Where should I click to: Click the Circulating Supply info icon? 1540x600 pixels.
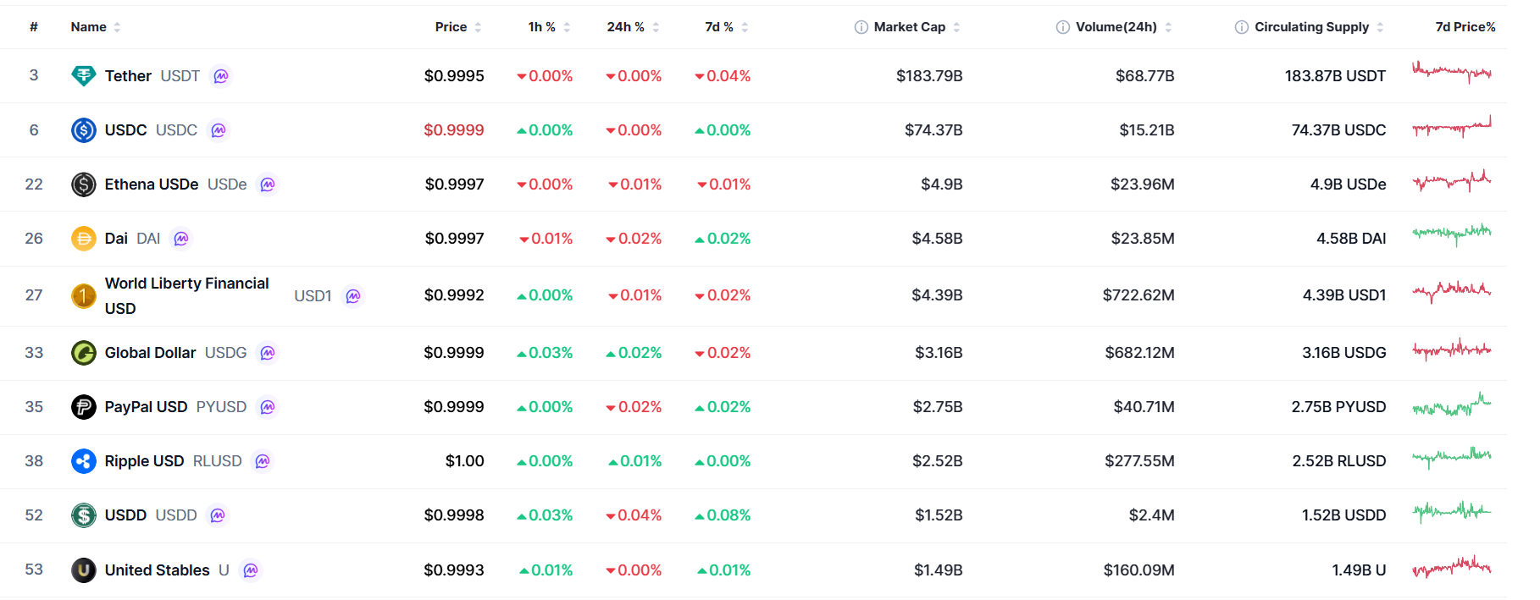(x=1242, y=27)
